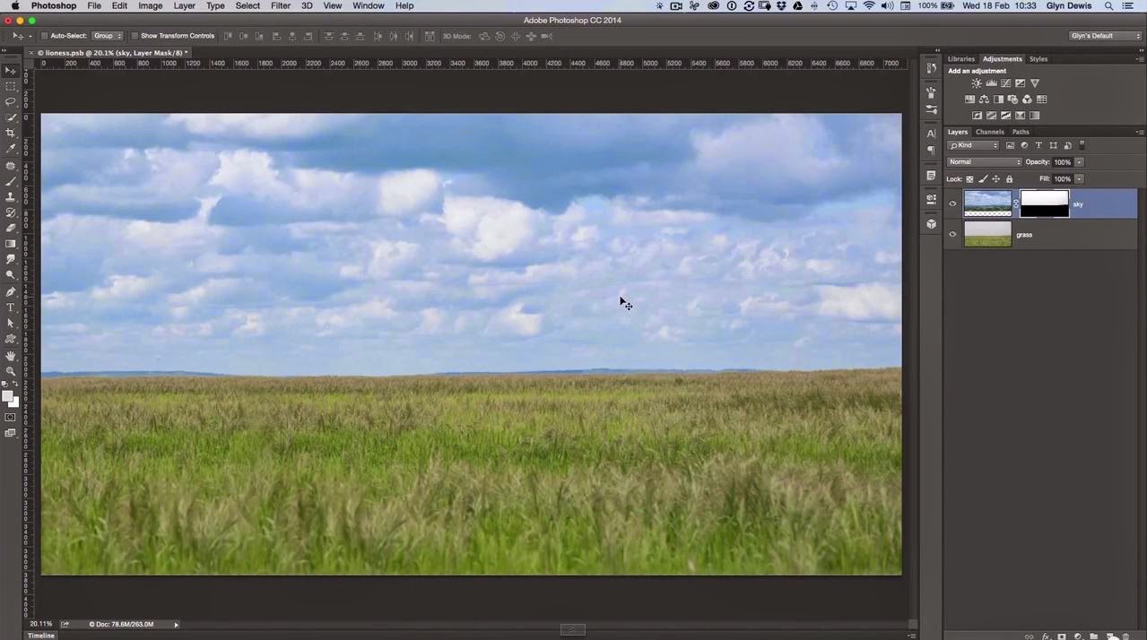Select the Clone Stamp tool
This screenshot has width=1147, height=640.
pos(11,196)
